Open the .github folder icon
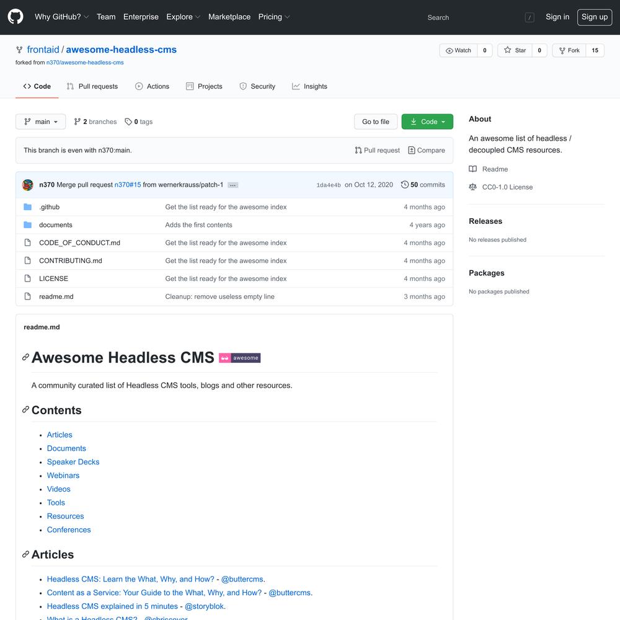Viewport: 620px width, 620px height. [x=28, y=207]
